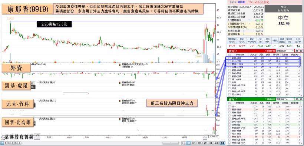Sort seller list by 賣張 column

click(x=268, y=103)
